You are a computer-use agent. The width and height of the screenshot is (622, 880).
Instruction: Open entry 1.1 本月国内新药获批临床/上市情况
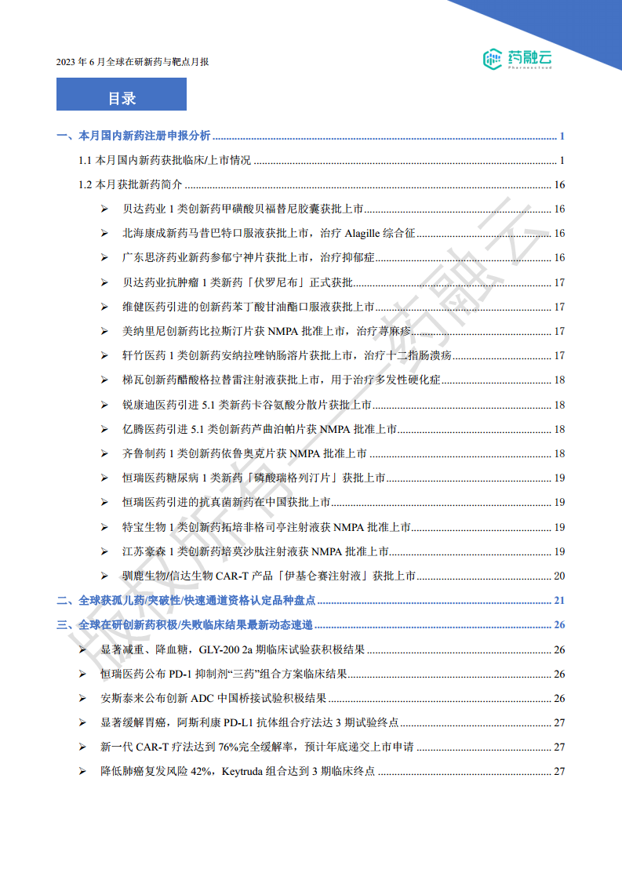pyautogui.click(x=322, y=161)
